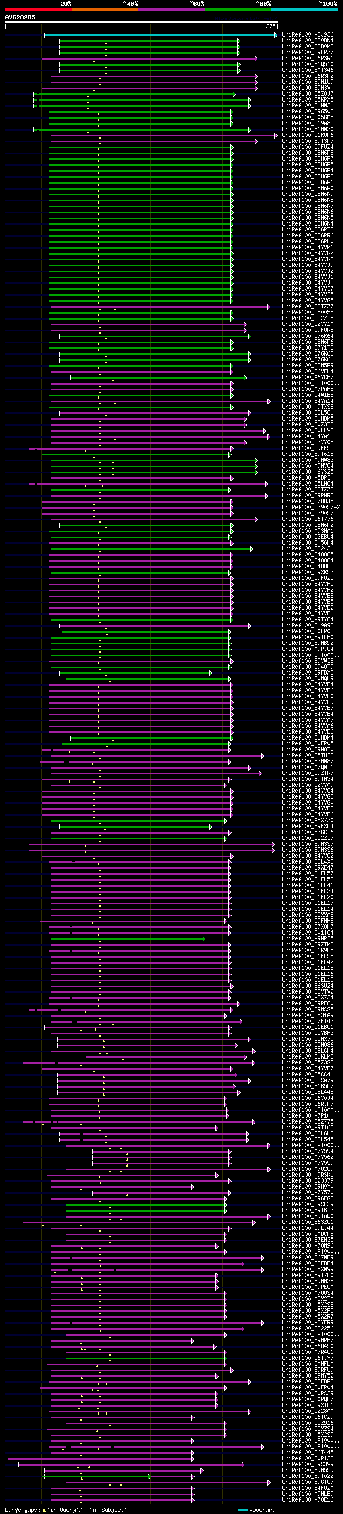Click the cyan alignment bar of UniRef100_A8J936
Image resolution: width=343 pixels, height=1514 pixels.
coord(161,35)
